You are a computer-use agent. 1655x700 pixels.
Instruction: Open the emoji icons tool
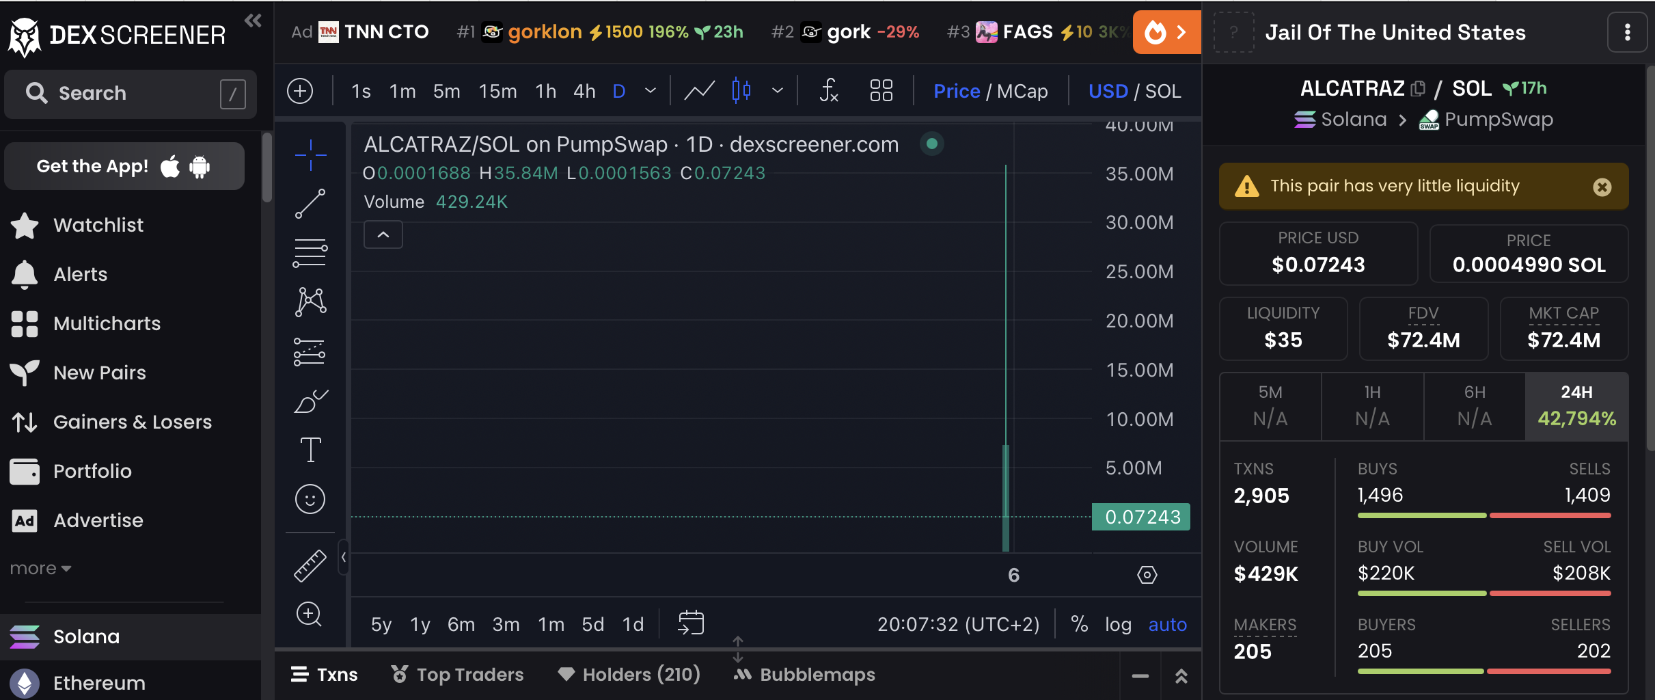310,499
